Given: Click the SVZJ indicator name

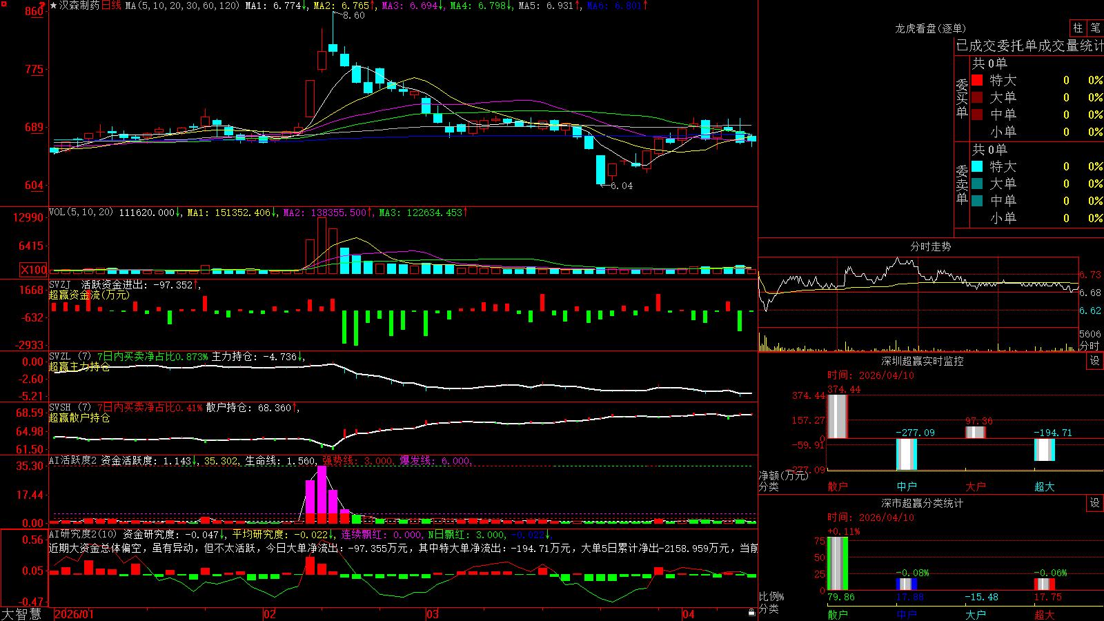Looking at the screenshot, I should coord(60,285).
